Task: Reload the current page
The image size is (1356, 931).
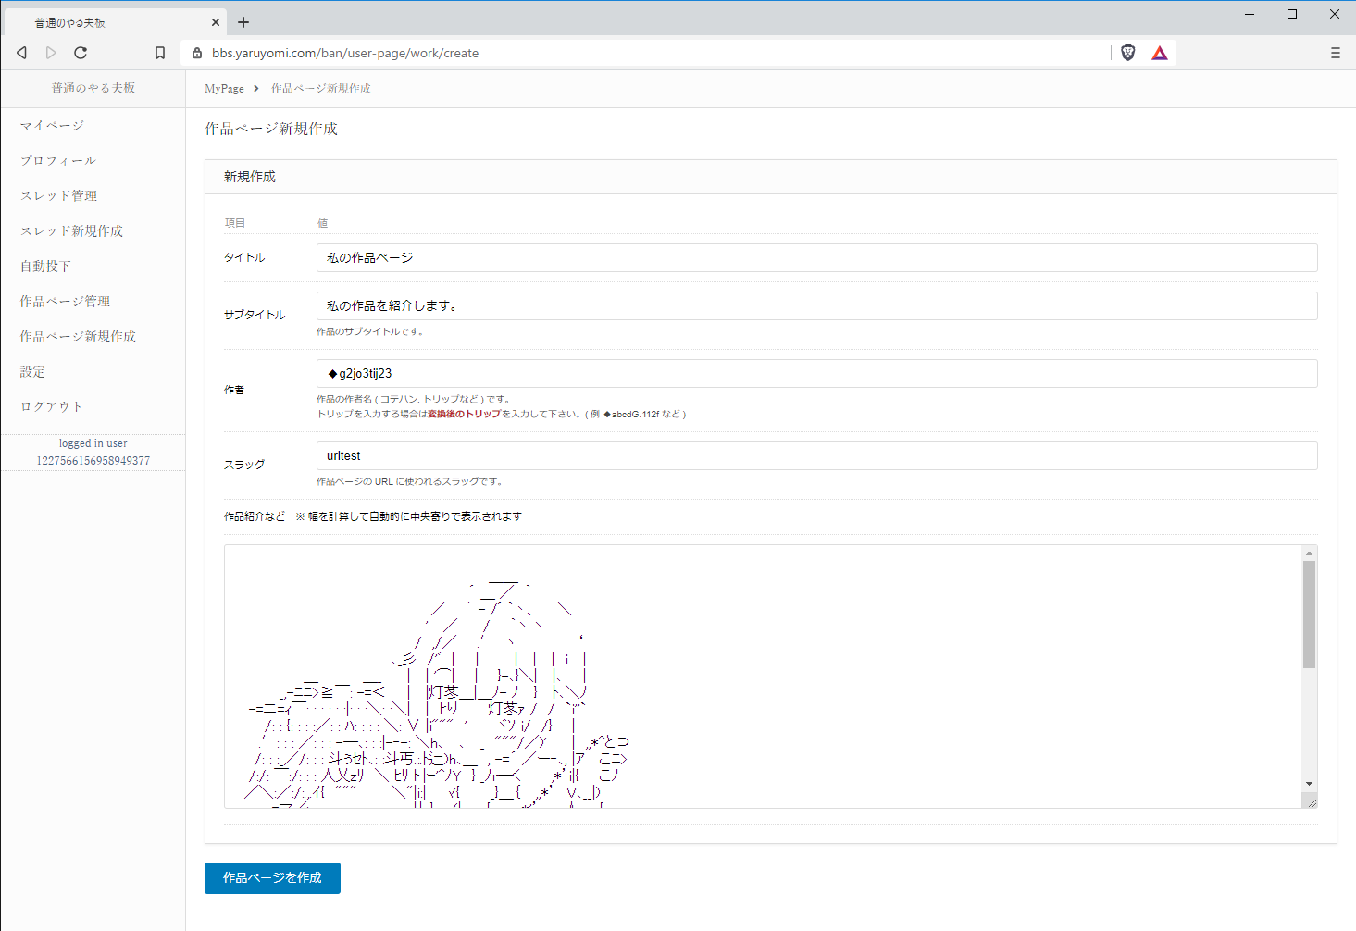Action: pos(81,53)
